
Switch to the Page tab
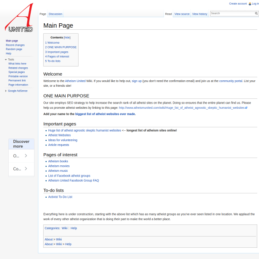(43, 14)
